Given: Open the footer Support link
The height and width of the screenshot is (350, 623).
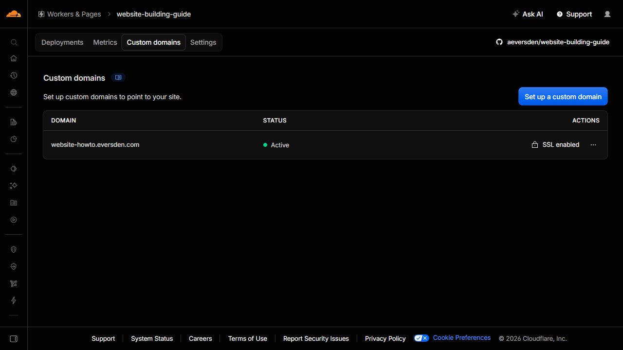Looking at the screenshot, I should [103, 338].
